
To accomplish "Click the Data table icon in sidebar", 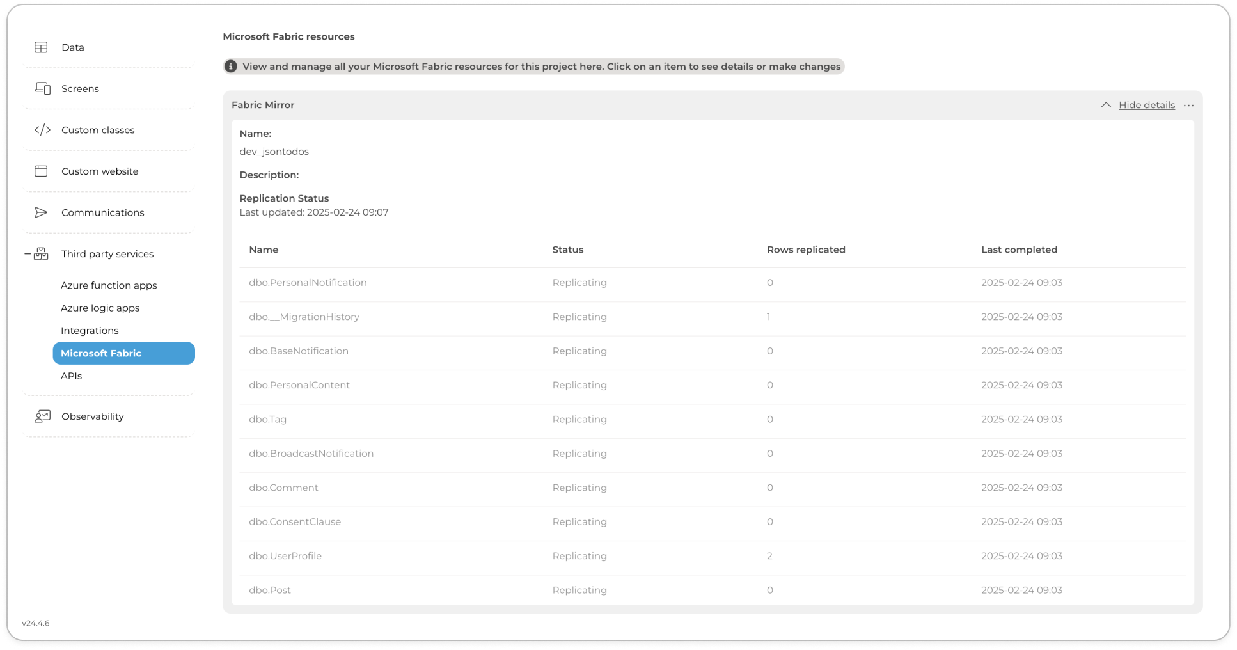I will click(41, 47).
